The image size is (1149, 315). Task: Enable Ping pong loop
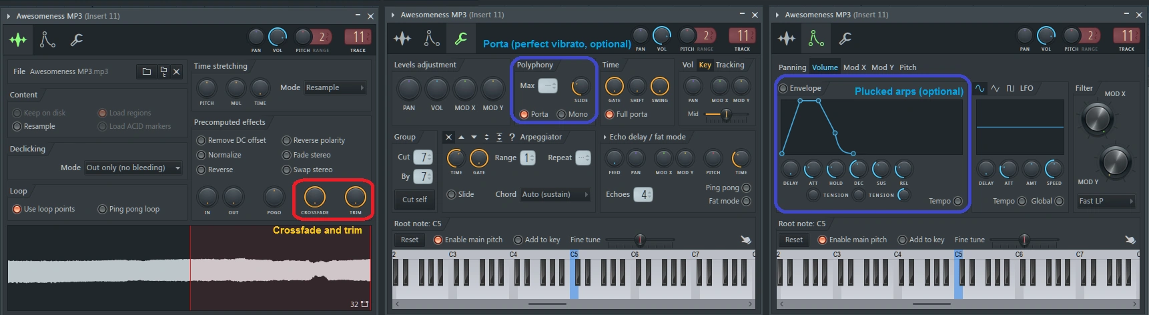point(129,209)
